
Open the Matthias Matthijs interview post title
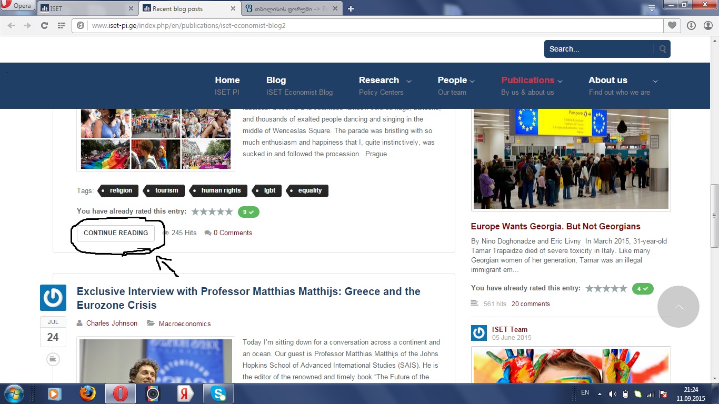pyautogui.click(x=248, y=298)
